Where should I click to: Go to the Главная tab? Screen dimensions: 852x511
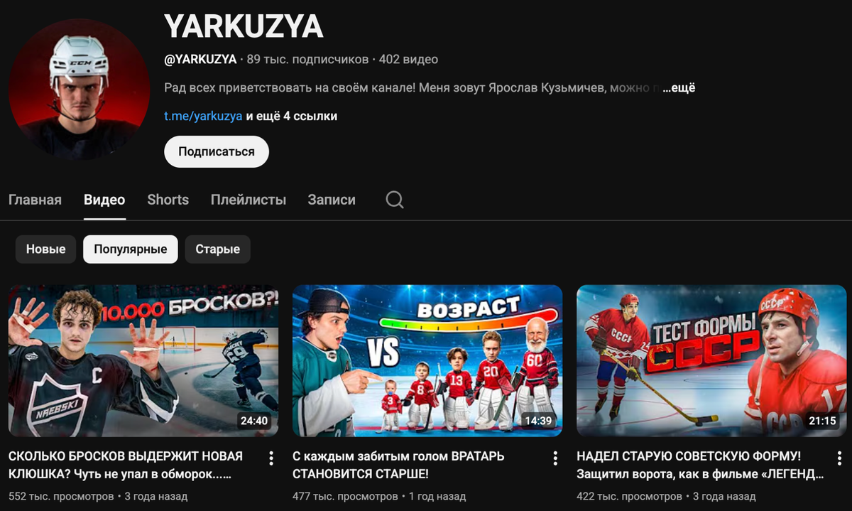coord(35,200)
